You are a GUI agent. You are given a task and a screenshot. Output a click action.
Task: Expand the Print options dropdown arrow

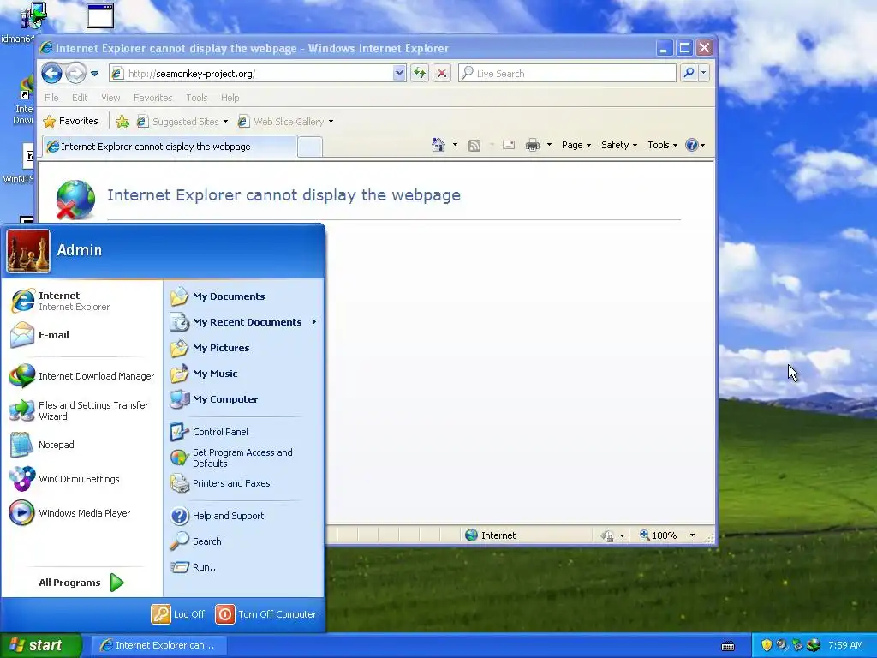pos(549,145)
